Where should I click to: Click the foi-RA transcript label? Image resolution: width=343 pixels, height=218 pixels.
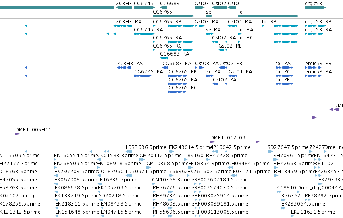coord(245,30)
